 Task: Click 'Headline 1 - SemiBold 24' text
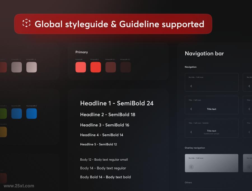(x=117, y=103)
